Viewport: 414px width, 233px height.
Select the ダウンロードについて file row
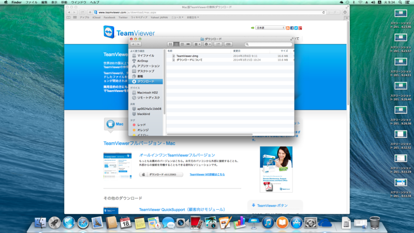click(230, 60)
